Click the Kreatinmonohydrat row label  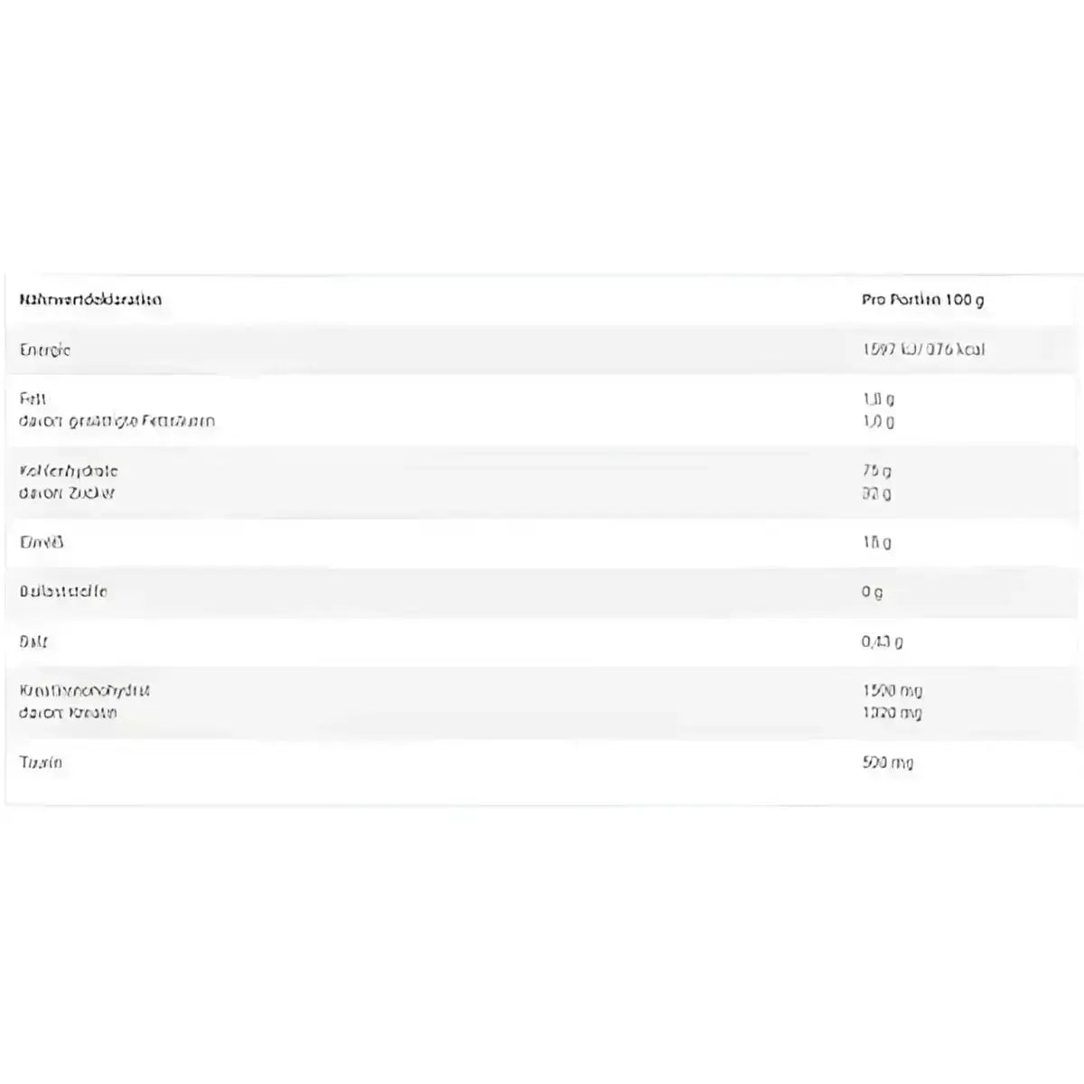click(x=84, y=690)
